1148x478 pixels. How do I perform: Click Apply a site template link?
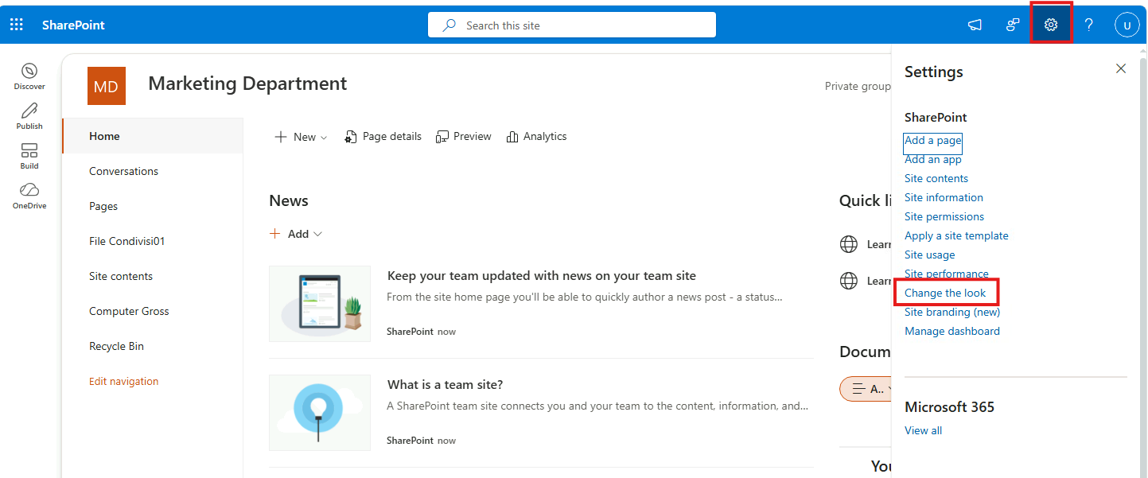tap(956, 235)
